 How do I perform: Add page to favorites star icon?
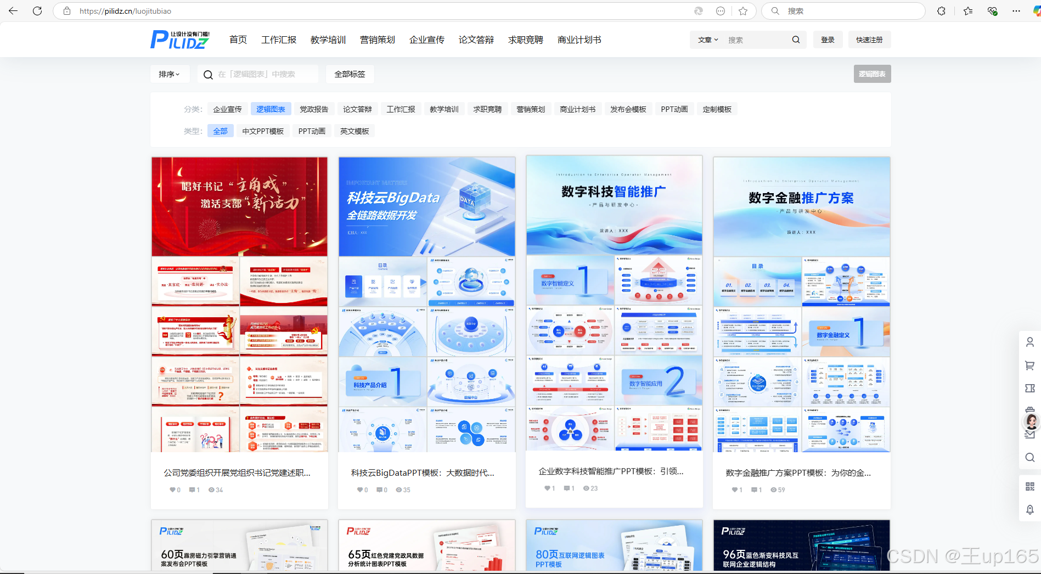743,11
